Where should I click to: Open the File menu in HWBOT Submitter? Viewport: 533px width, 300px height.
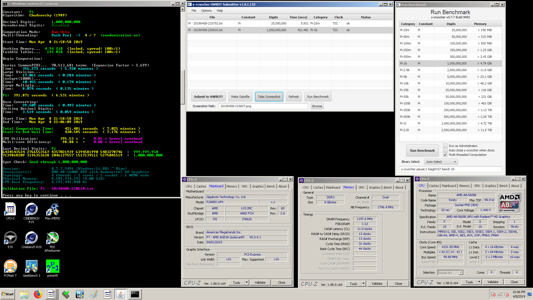coord(194,11)
